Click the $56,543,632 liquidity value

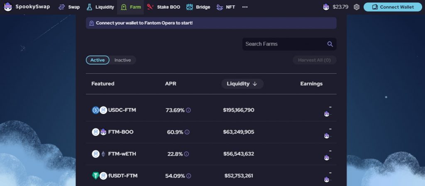click(x=239, y=154)
